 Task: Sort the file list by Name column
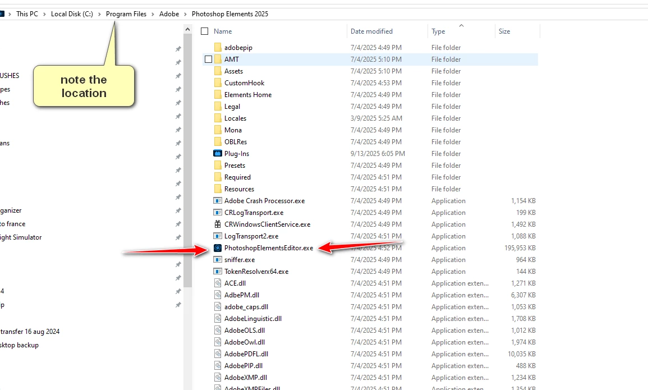click(x=223, y=31)
